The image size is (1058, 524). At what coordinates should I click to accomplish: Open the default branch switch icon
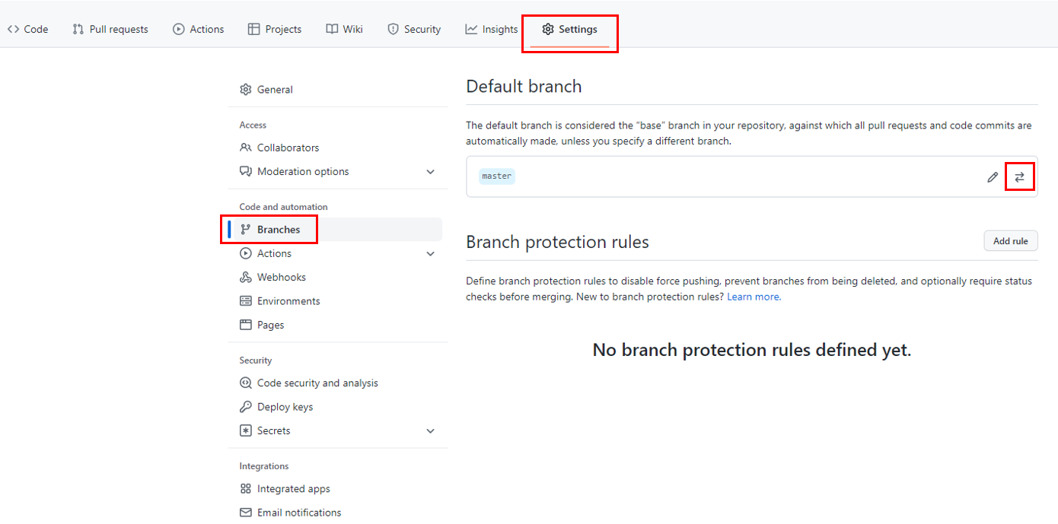pyautogui.click(x=1019, y=176)
